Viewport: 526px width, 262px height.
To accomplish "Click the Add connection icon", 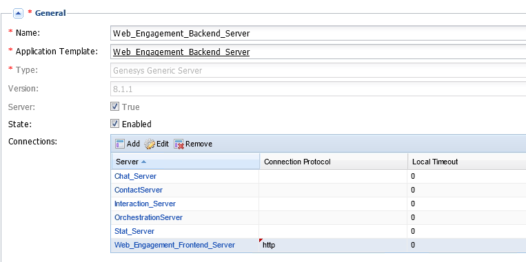I will click(120, 144).
